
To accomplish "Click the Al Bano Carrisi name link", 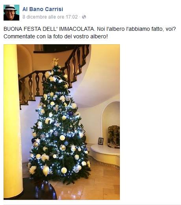I will [43, 9].
